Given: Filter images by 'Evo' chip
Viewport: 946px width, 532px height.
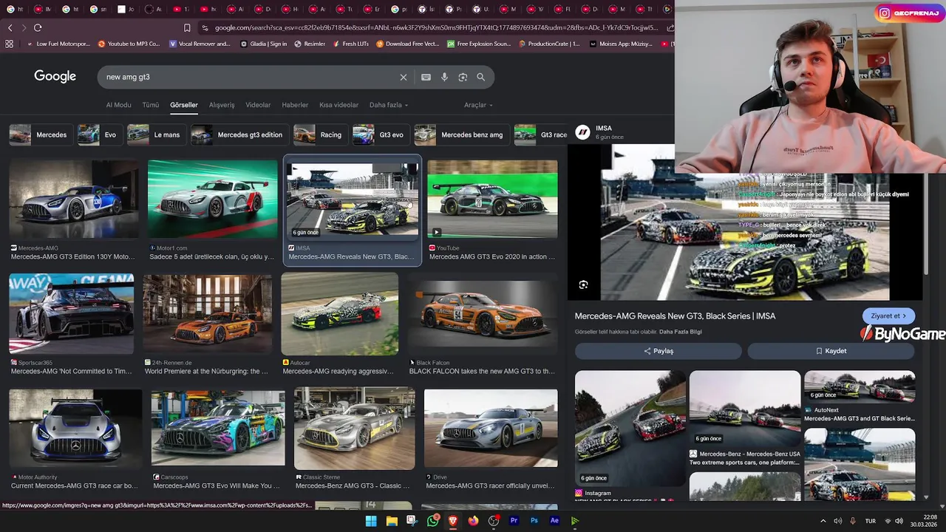Looking at the screenshot, I should point(99,134).
